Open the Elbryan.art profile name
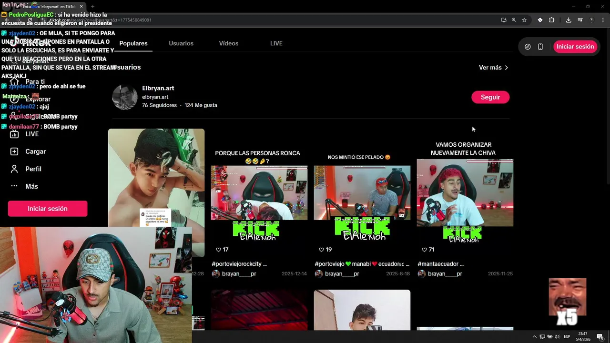Screen dimensions: 610x343 coord(158,88)
